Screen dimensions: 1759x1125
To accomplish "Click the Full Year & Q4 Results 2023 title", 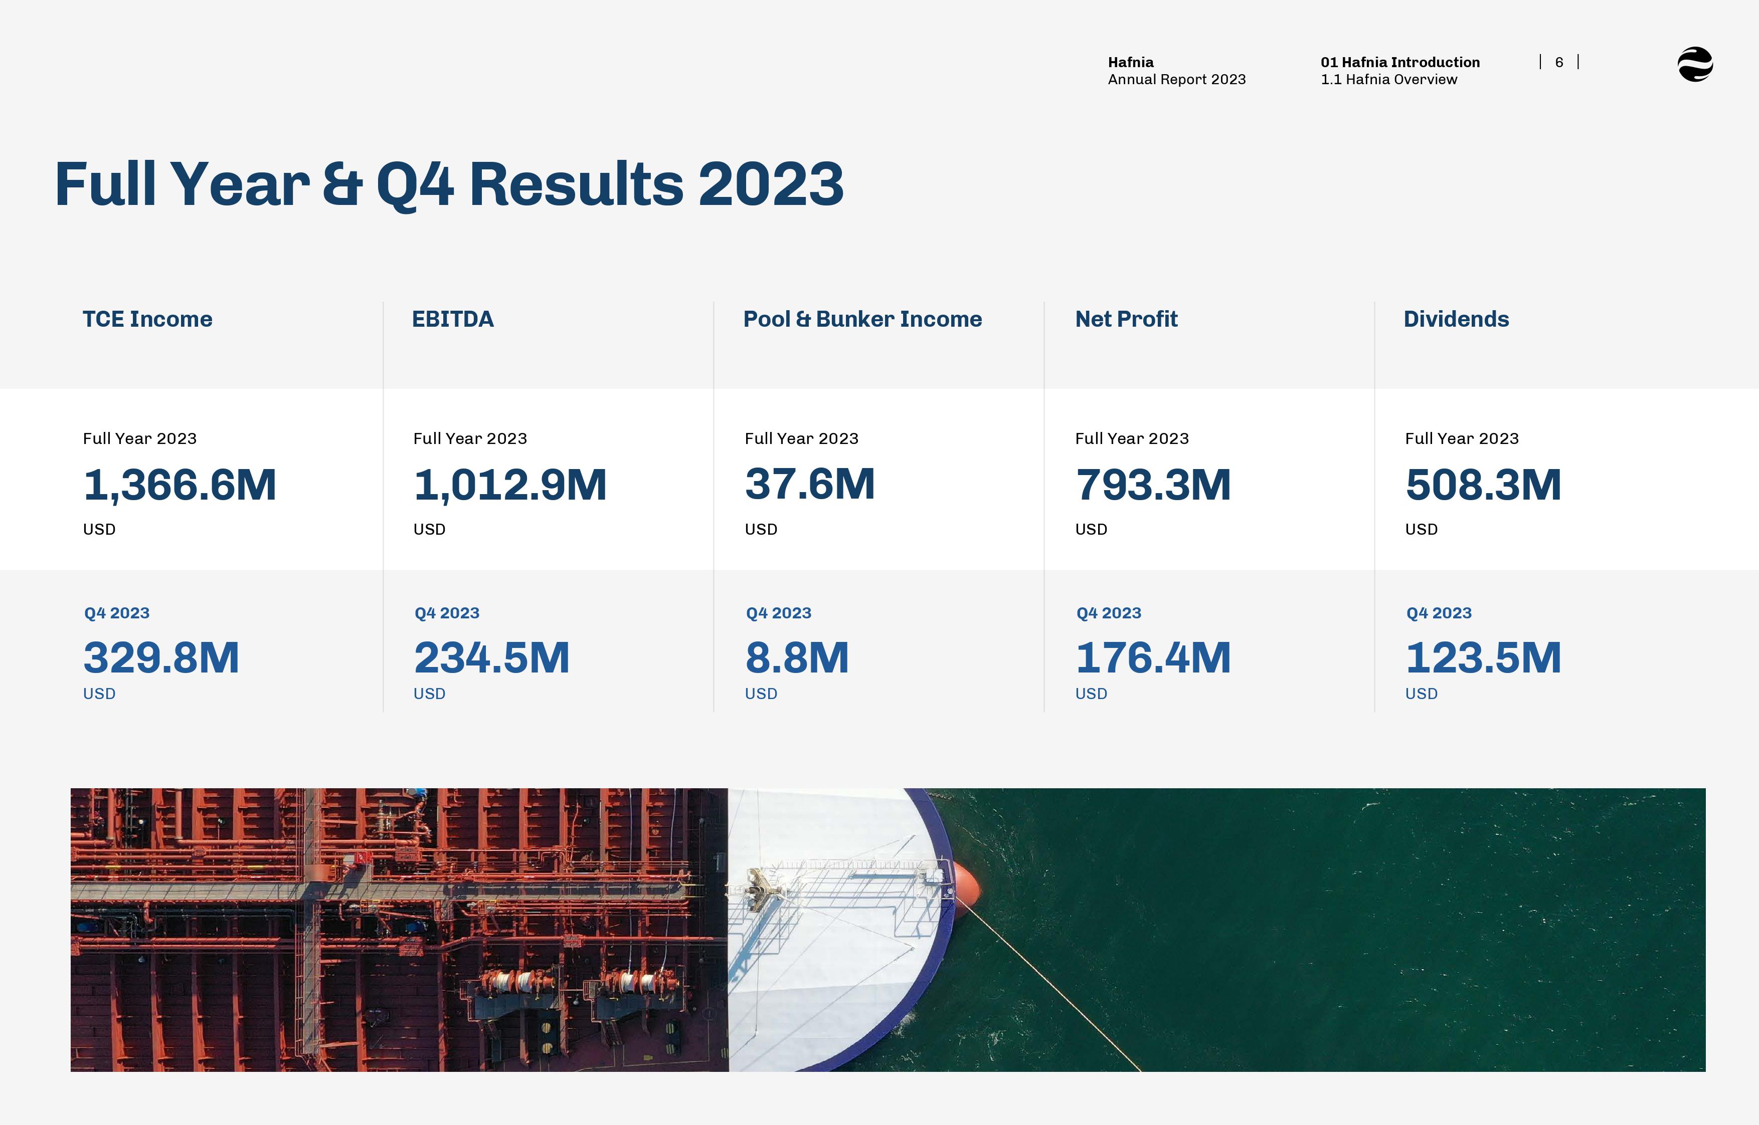I will click(x=449, y=184).
